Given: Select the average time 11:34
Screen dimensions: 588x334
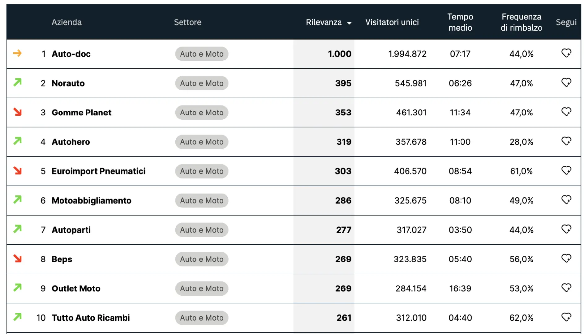Looking at the screenshot, I should pyautogui.click(x=460, y=113).
